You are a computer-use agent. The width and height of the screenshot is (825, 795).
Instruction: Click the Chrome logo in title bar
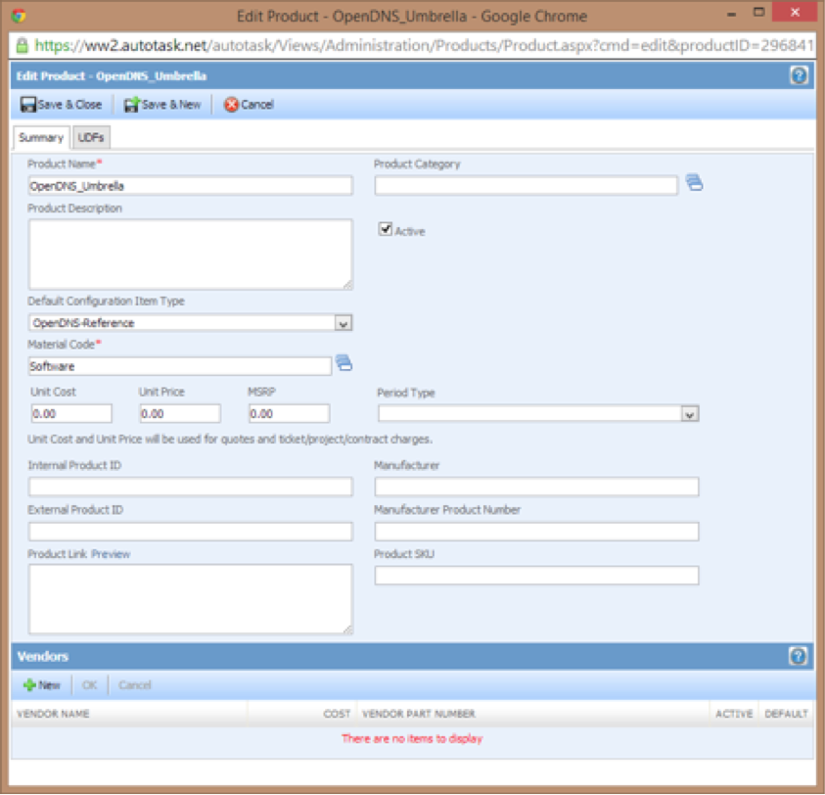19,16
